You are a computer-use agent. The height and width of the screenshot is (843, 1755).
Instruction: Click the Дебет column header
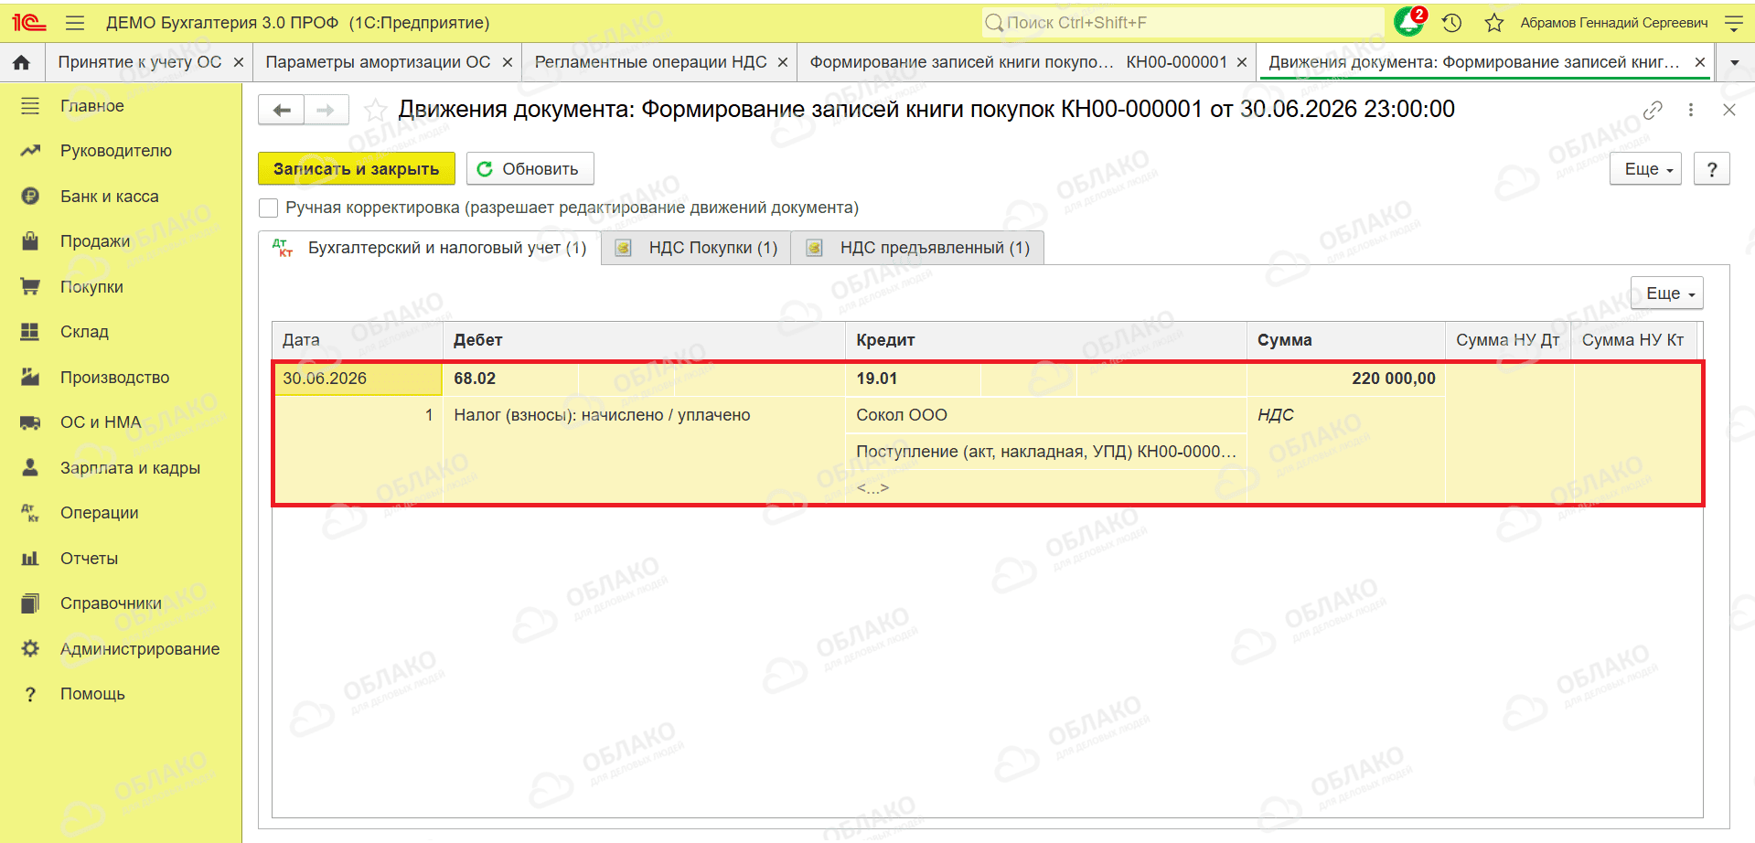pyautogui.click(x=644, y=340)
